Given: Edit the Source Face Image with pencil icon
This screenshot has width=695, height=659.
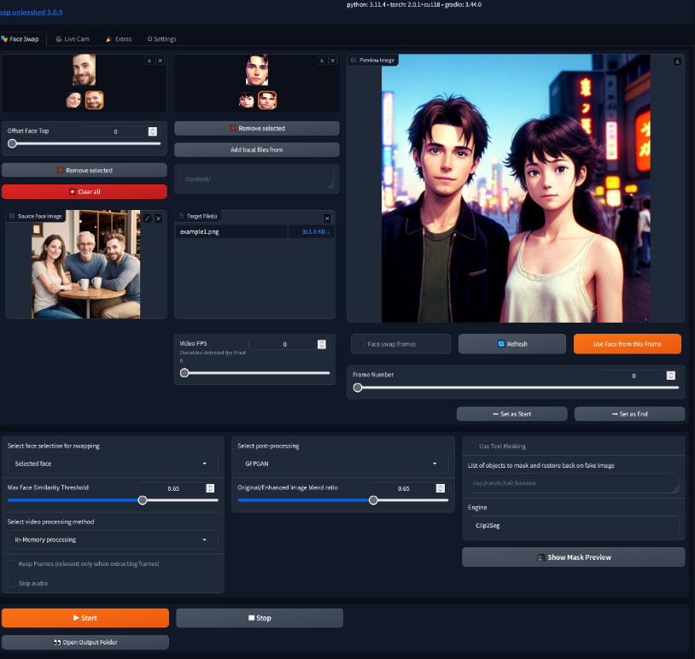Looking at the screenshot, I should coord(147,219).
